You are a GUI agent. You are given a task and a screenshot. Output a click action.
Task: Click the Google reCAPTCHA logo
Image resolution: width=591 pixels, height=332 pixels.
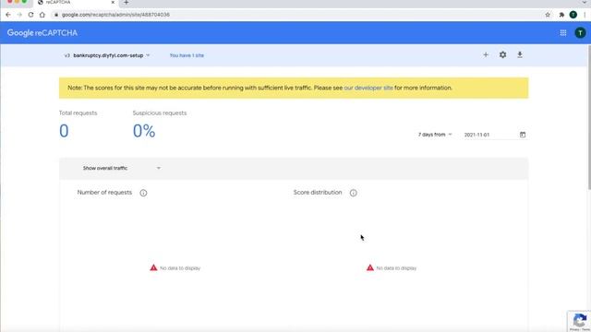point(42,33)
